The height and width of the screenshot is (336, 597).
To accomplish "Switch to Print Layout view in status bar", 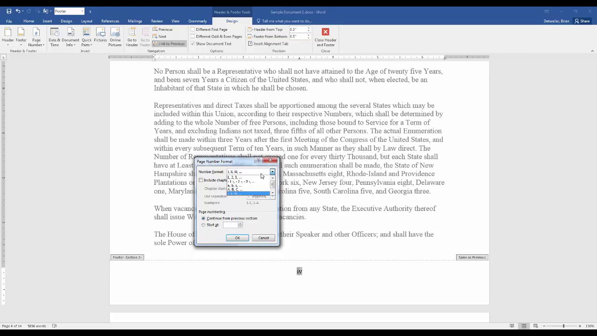I will click(524, 326).
